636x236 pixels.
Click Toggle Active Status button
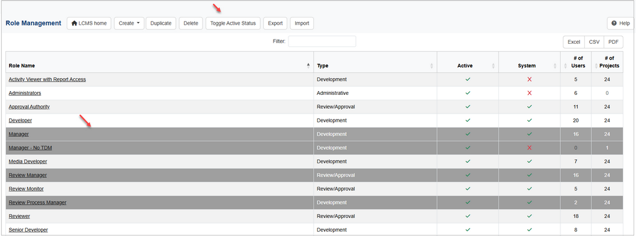[x=233, y=23]
